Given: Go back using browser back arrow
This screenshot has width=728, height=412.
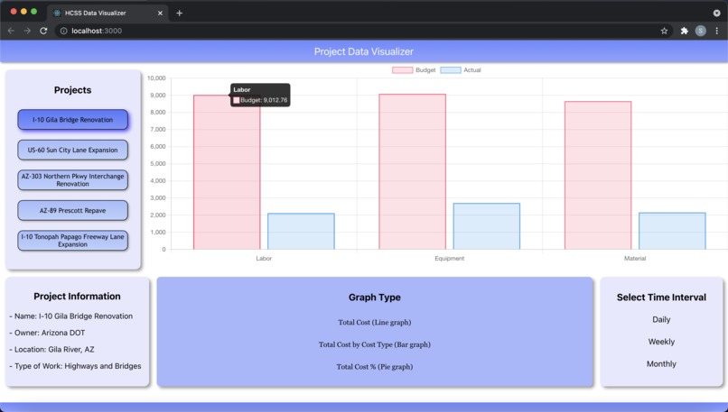Looking at the screenshot, I should point(11,31).
